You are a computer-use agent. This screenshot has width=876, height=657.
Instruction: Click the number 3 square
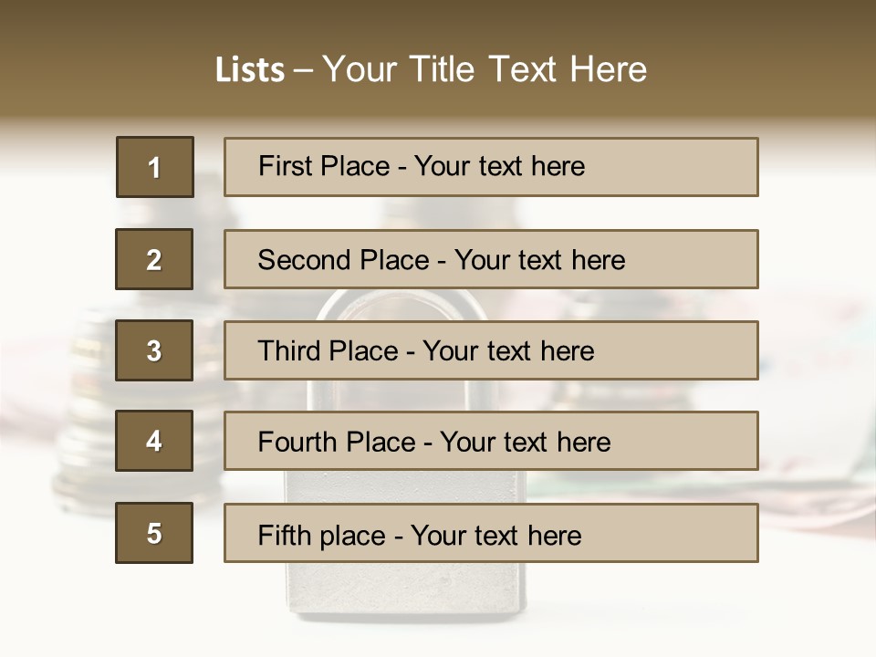(154, 350)
